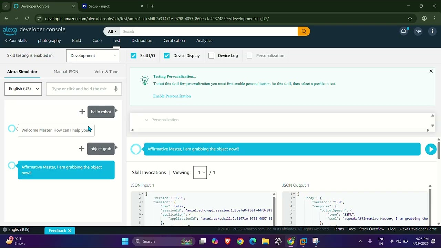Go back to Your Skills
Viewport: 441px width, 248px height.
click(x=16, y=41)
